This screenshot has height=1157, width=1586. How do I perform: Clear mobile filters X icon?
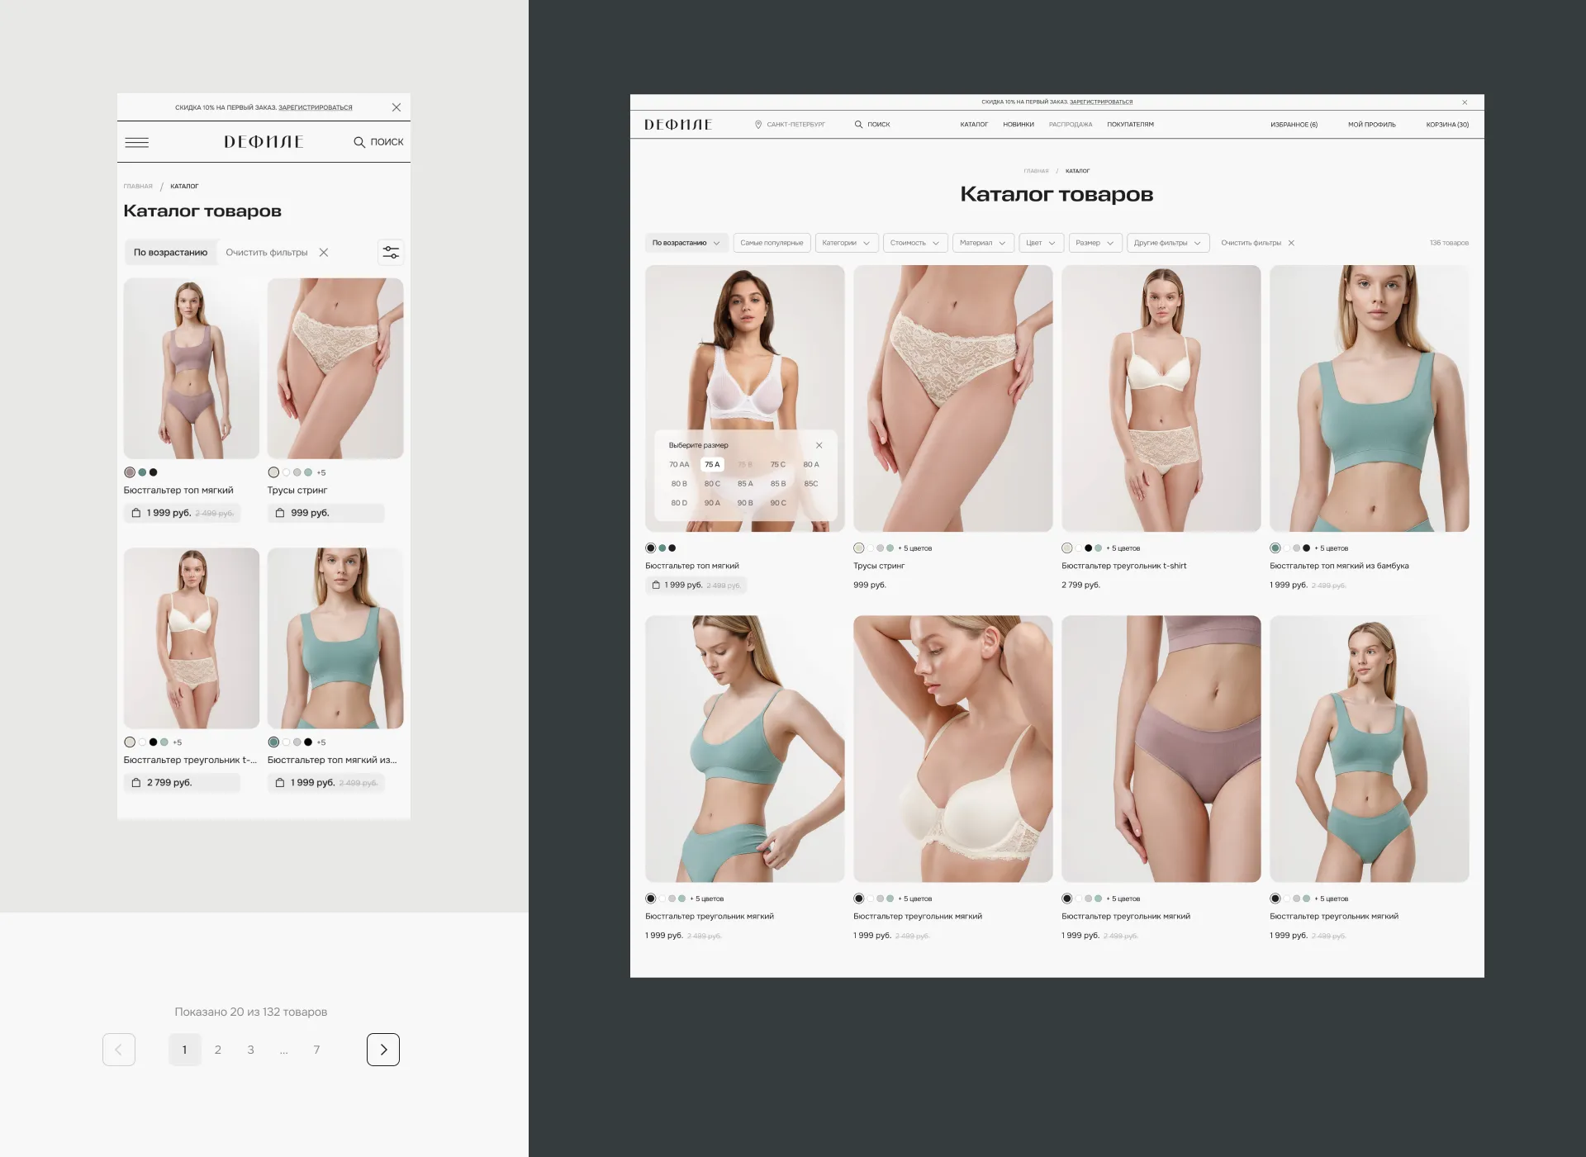tap(324, 253)
